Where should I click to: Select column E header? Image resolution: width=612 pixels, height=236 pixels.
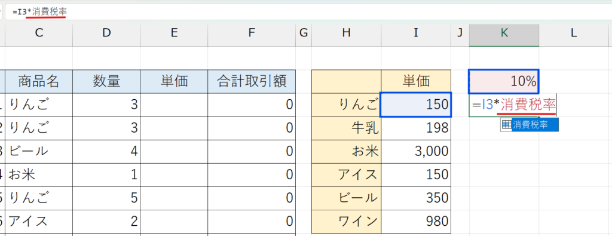coord(174,33)
